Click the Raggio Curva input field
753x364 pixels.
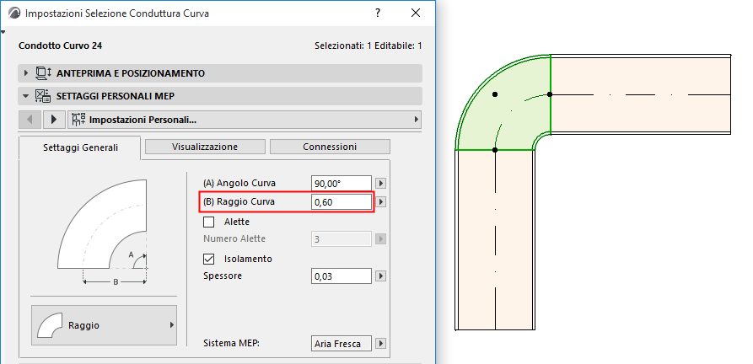[x=342, y=202]
